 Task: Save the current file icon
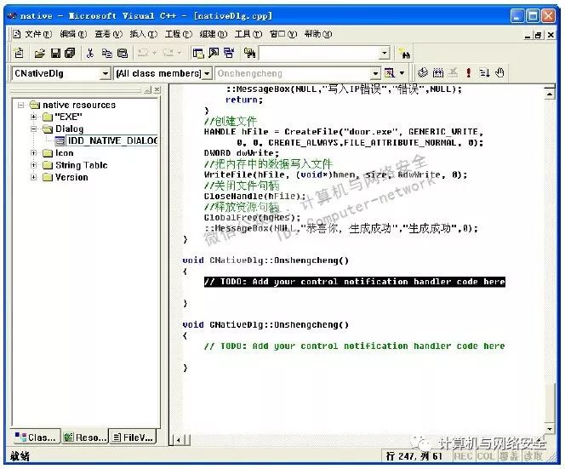55,54
